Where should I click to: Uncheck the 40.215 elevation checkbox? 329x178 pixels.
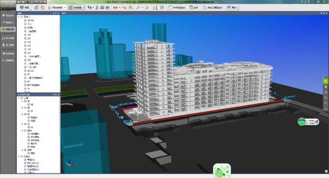point(25,70)
